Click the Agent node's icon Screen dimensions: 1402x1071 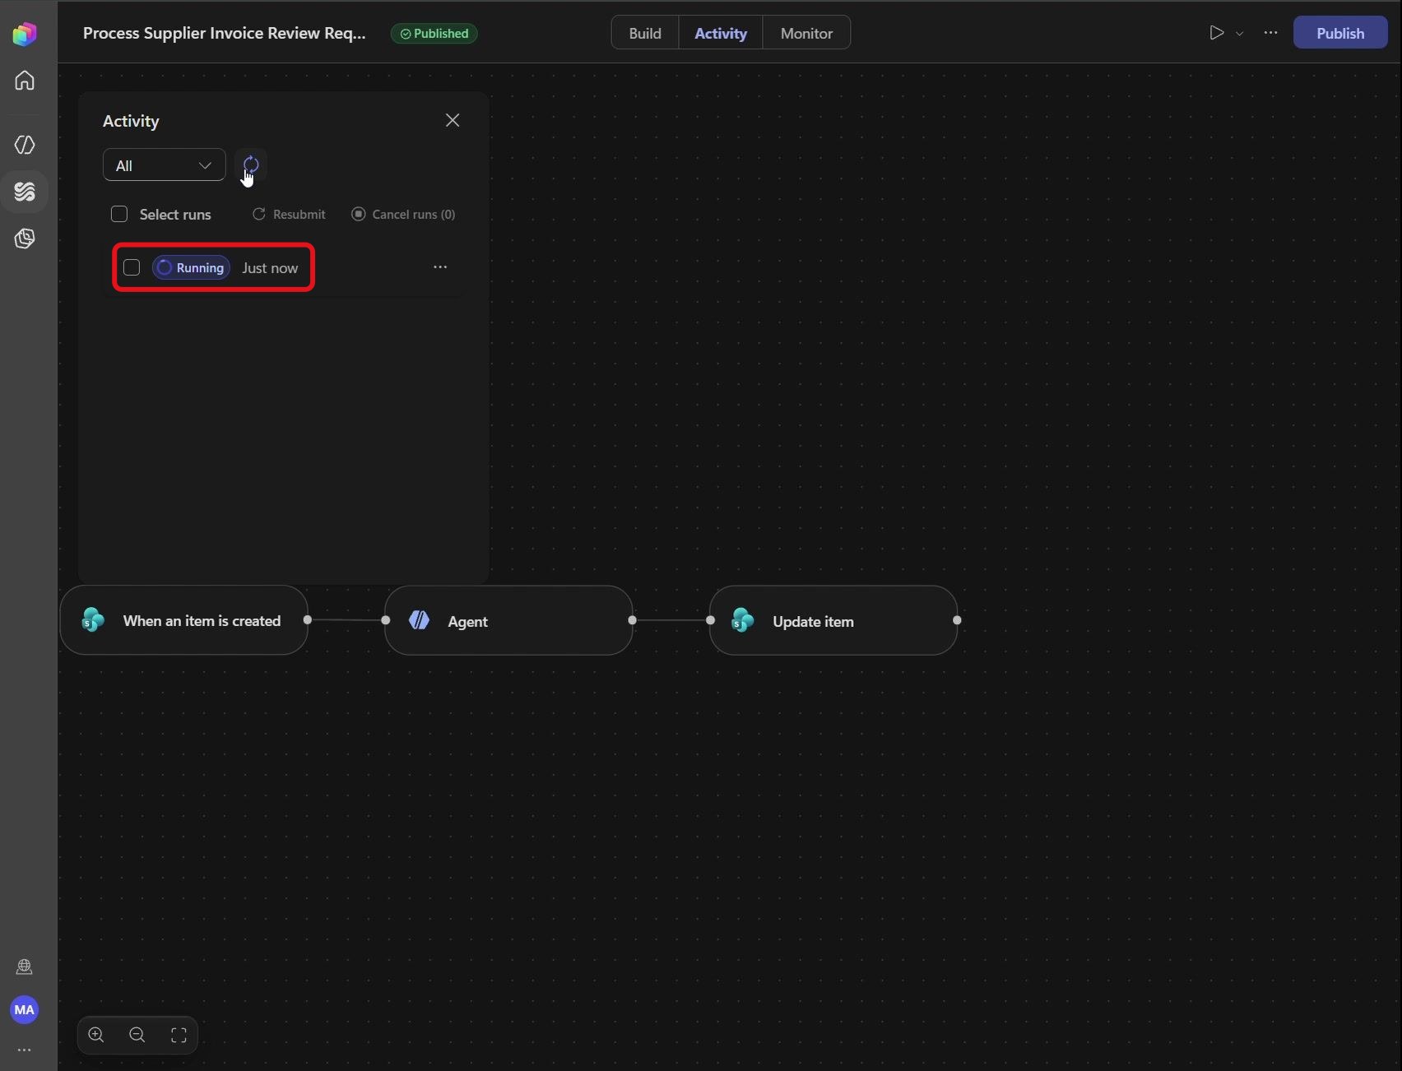click(419, 620)
